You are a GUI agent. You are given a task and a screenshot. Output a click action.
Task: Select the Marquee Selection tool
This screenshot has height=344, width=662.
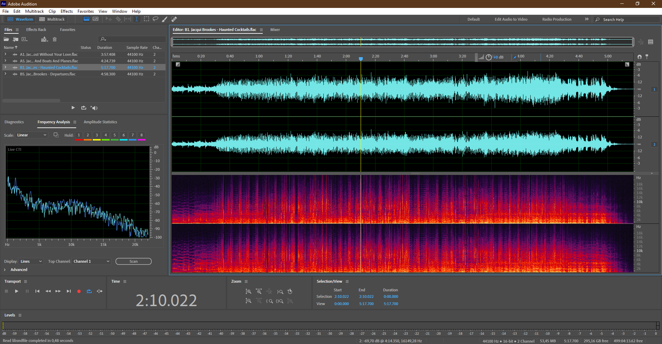click(146, 19)
